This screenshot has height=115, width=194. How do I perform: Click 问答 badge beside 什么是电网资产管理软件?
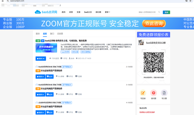38,89
